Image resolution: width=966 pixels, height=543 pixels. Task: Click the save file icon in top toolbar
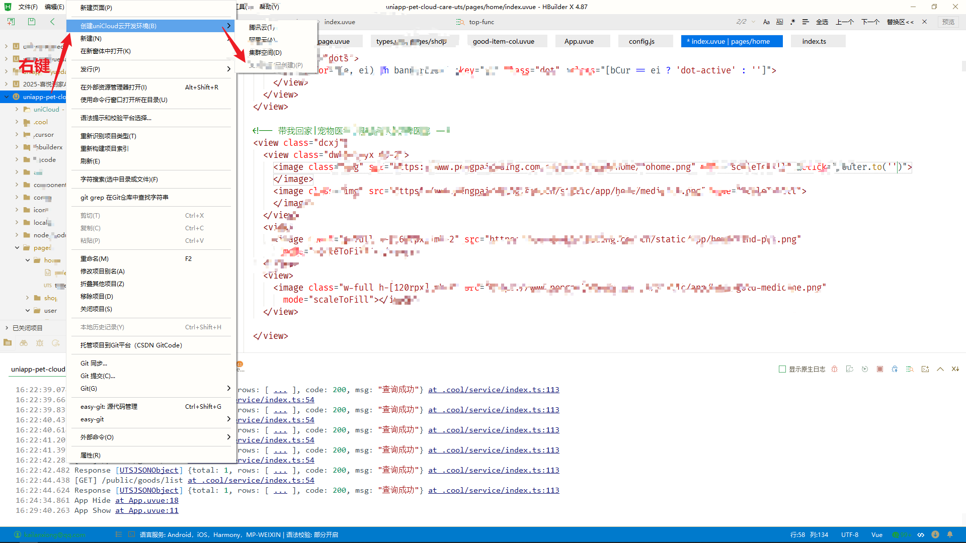(x=32, y=22)
